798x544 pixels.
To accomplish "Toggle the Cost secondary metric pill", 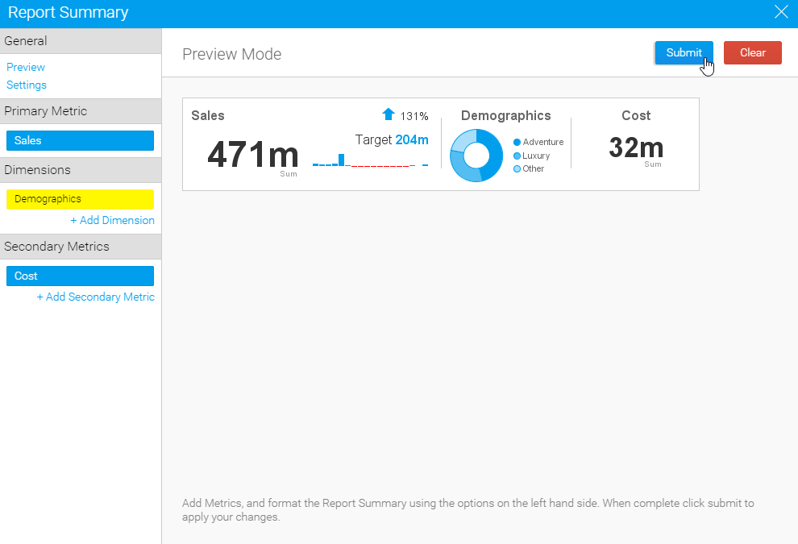I will point(80,276).
